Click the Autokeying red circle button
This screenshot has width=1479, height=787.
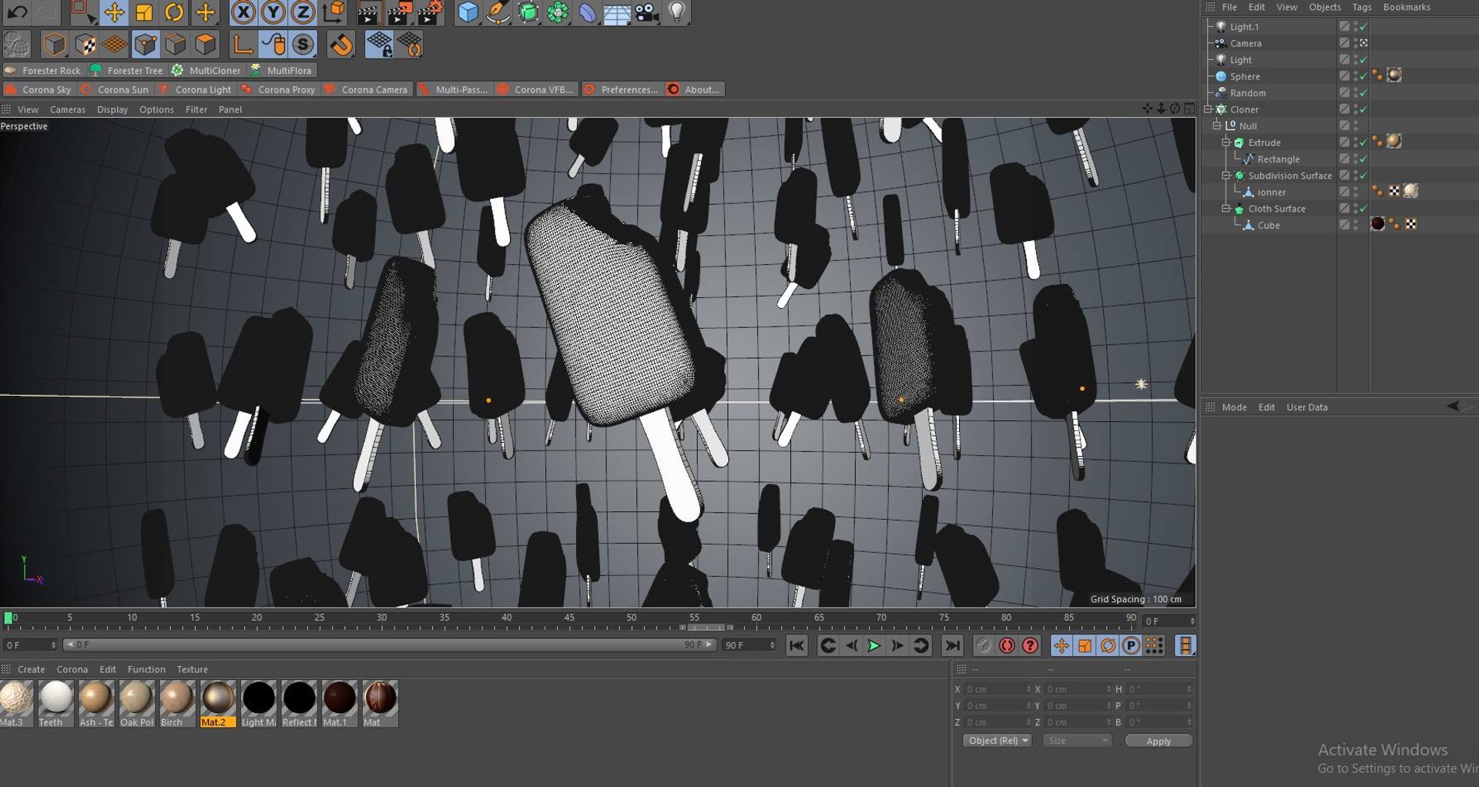[x=1007, y=645]
